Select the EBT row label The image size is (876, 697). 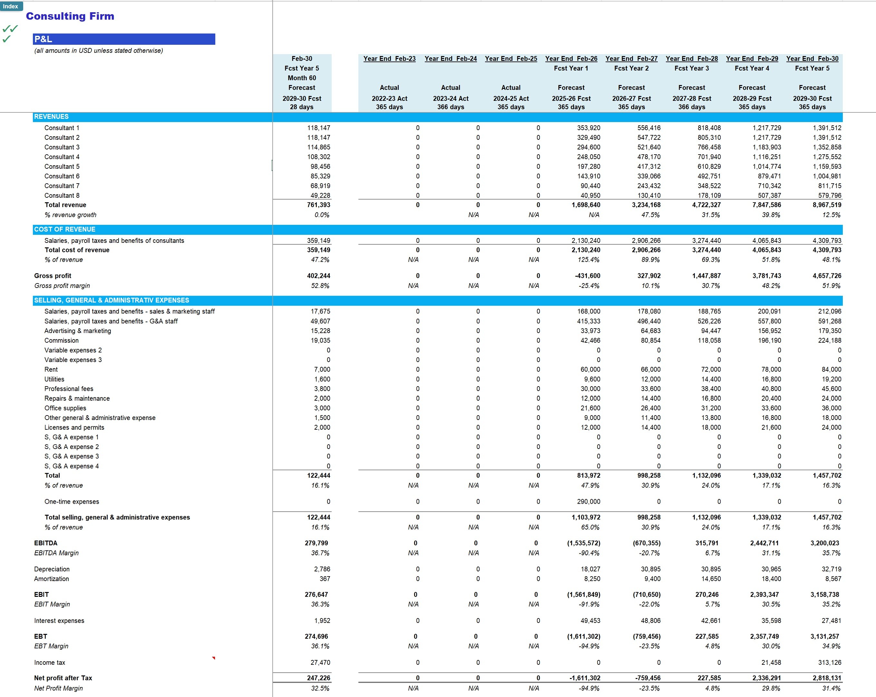(x=40, y=636)
